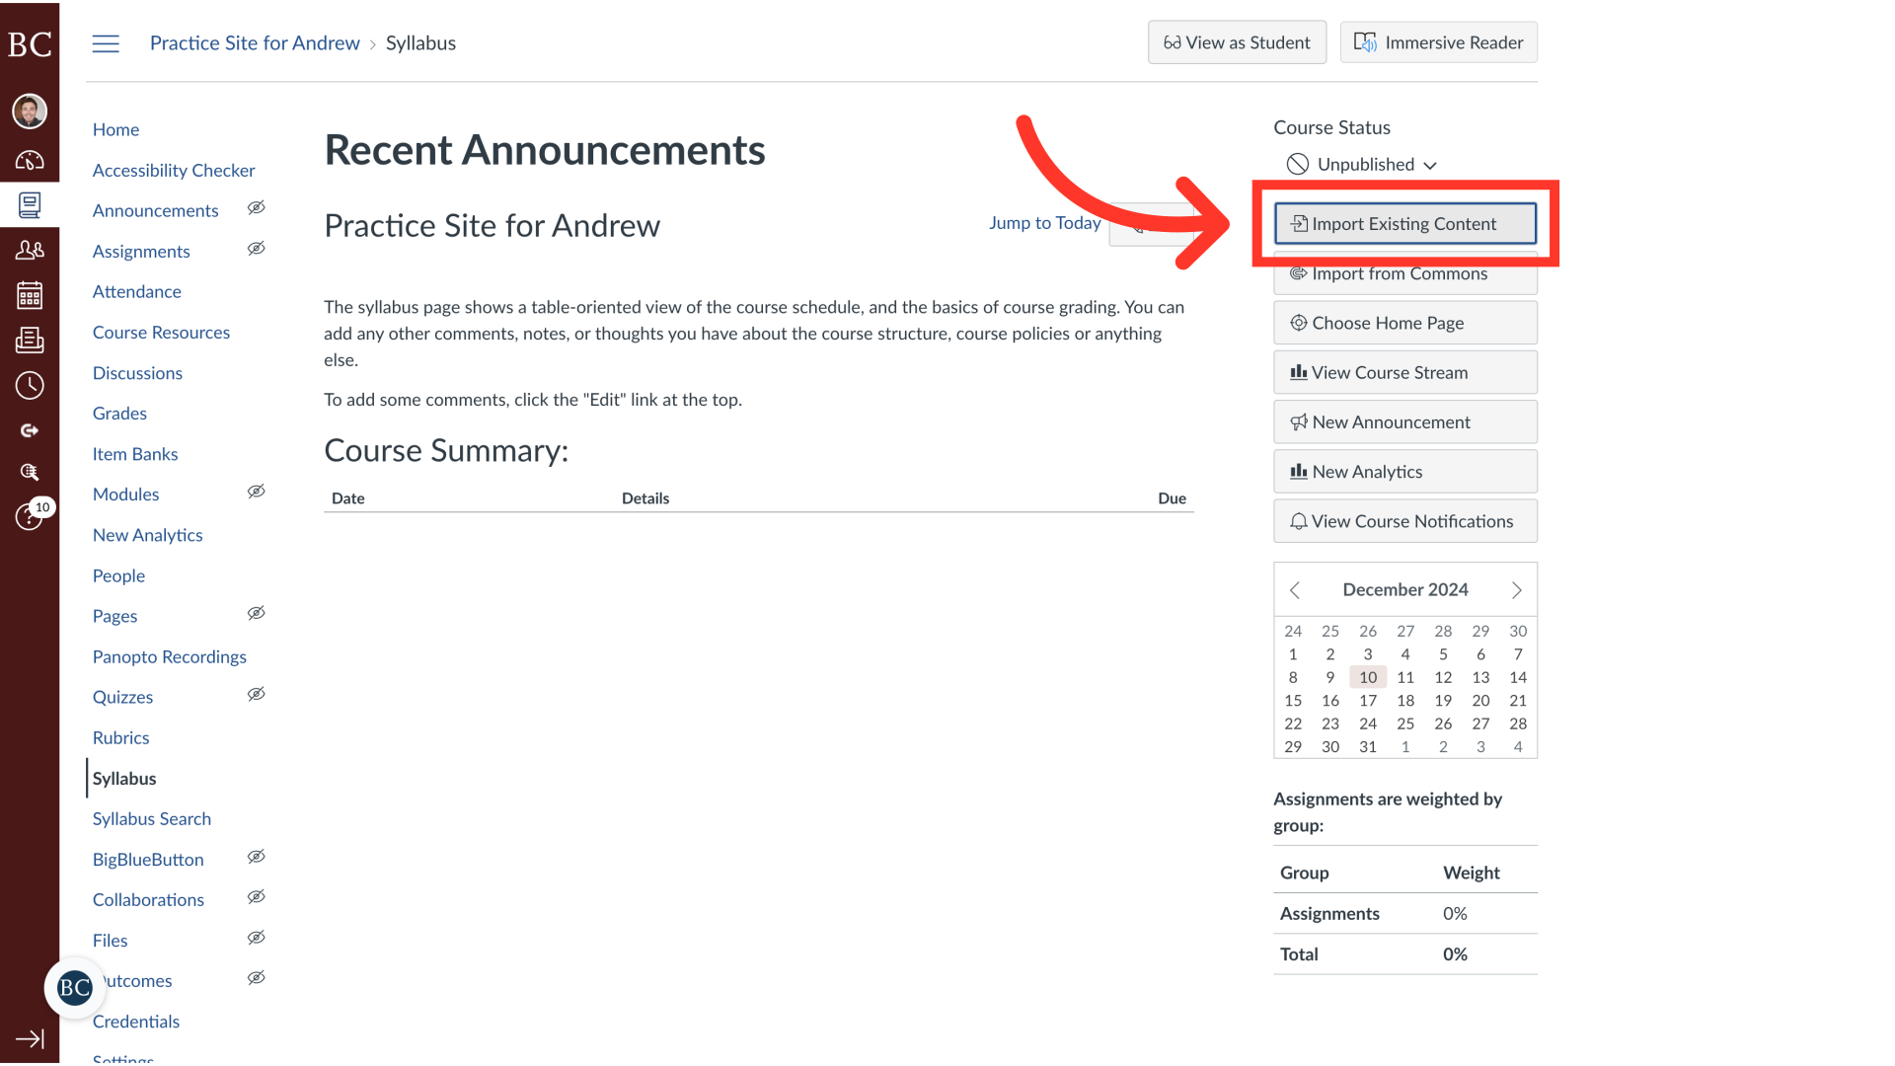
Task: Open Import from Commons option
Action: (x=1404, y=273)
